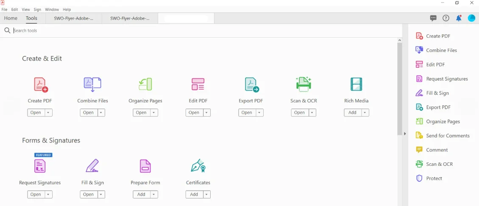Image resolution: width=479 pixels, height=206 pixels.
Task: Click Open button under Combine Files
Action: (x=89, y=113)
